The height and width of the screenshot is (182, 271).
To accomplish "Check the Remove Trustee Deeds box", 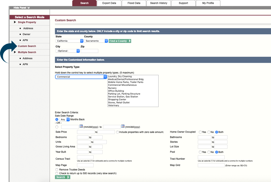I will click(57, 170).
